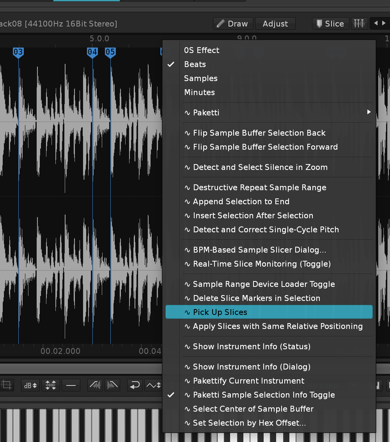The width and height of the screenshot is (390, 442).
Task: Click the reverse sample arrow icon
Action: [x=135, y=385]
